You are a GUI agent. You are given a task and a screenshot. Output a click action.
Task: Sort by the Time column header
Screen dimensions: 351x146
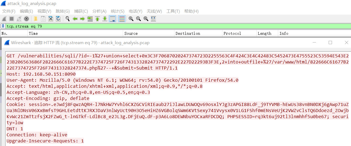[x=75, y=33]
